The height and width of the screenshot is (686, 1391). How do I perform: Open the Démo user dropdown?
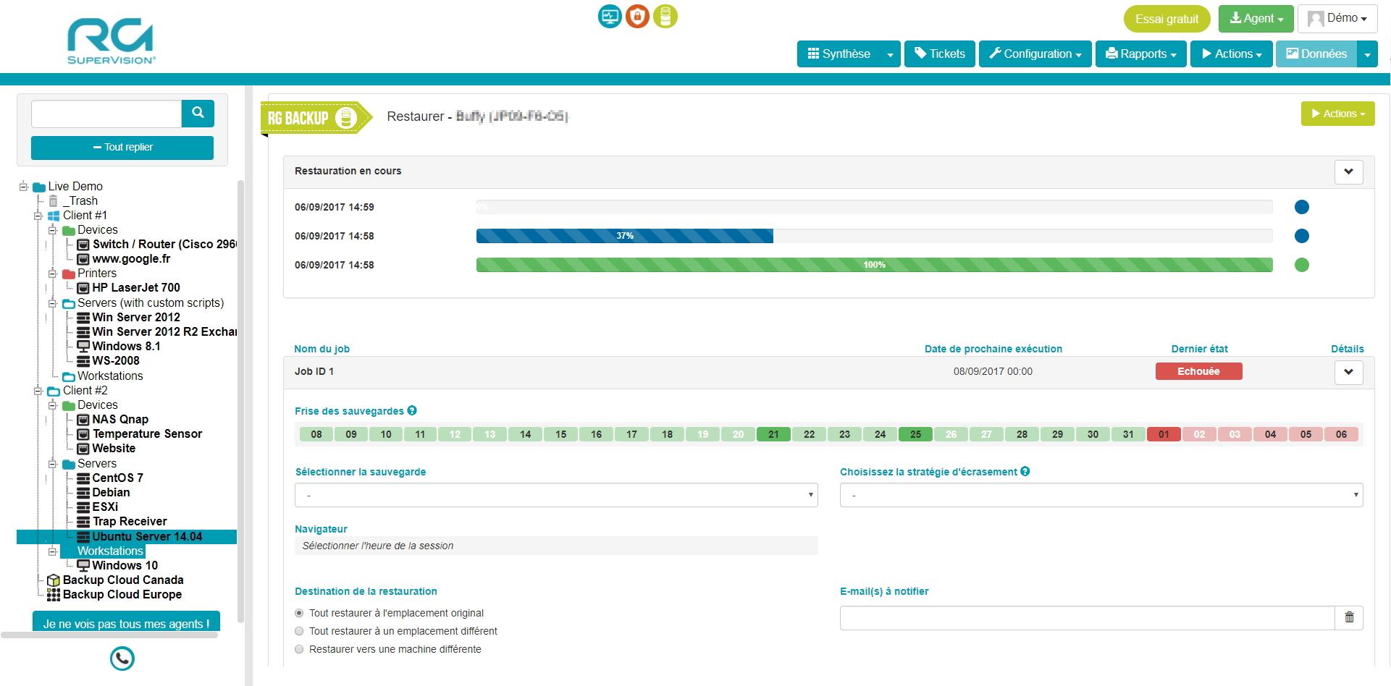click(x=1337, y=19)
